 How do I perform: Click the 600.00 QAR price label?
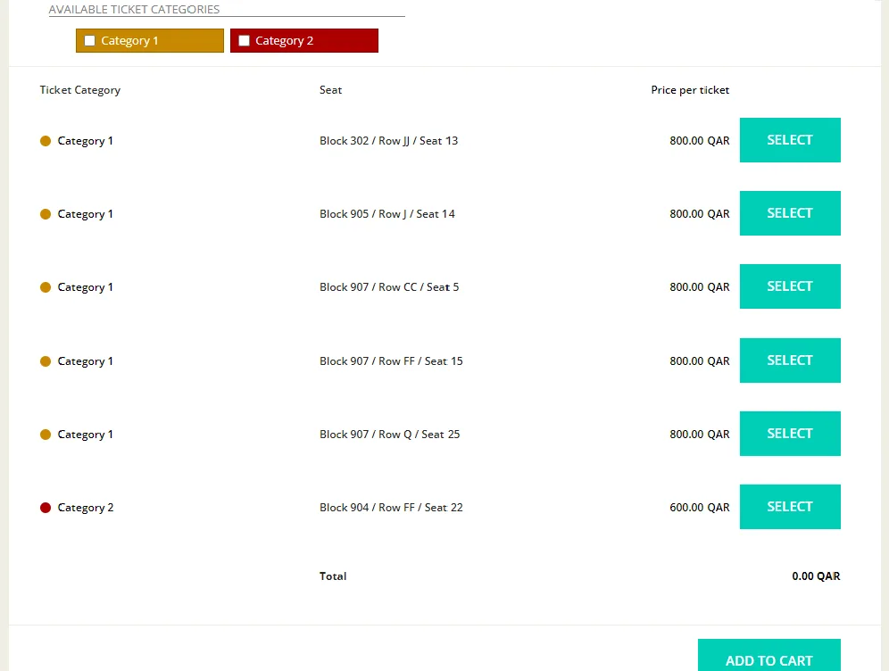699,507
